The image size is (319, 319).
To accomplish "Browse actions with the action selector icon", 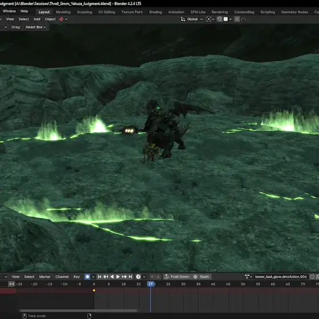I will pos(248,277).
